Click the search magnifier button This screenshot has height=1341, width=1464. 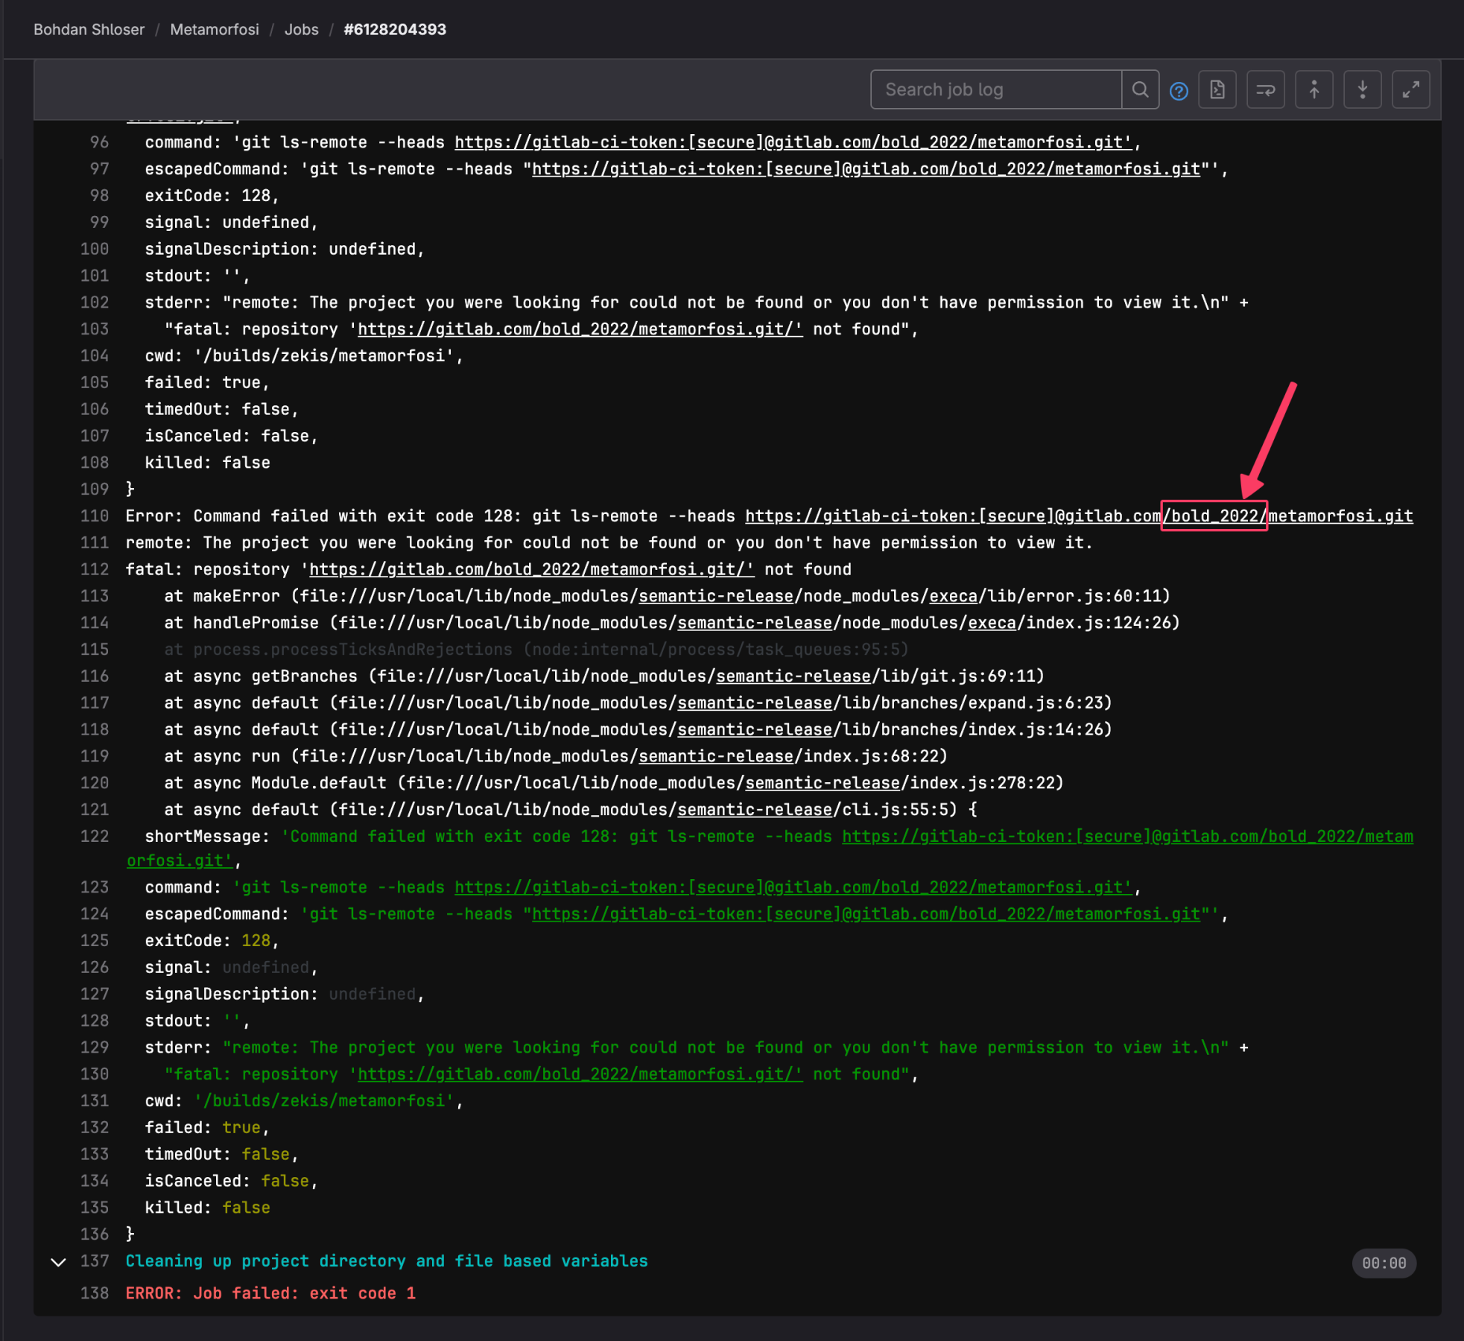coord(1140,90)
